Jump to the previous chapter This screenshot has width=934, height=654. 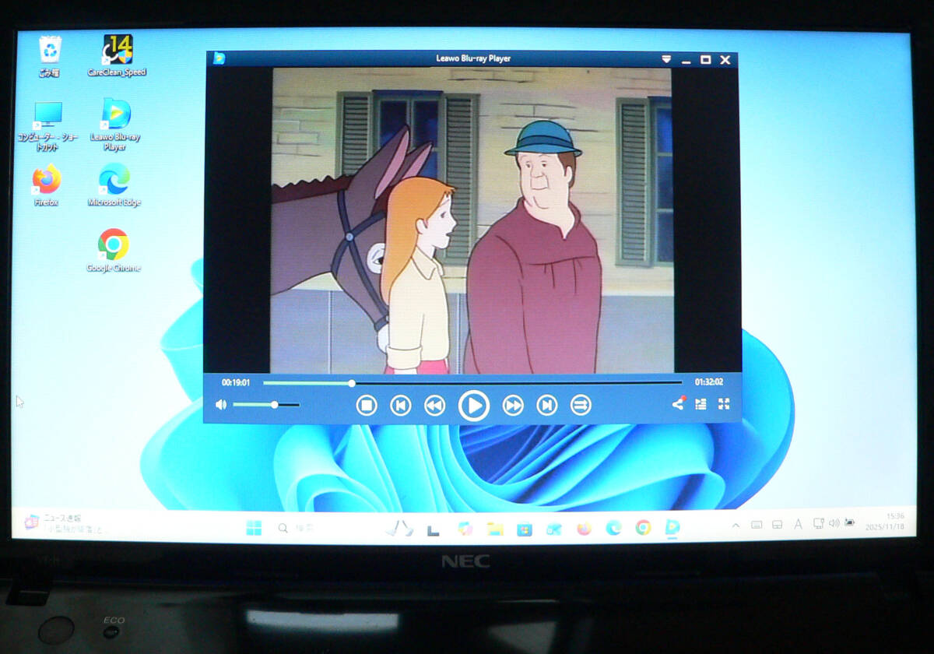tap(401, 405)
